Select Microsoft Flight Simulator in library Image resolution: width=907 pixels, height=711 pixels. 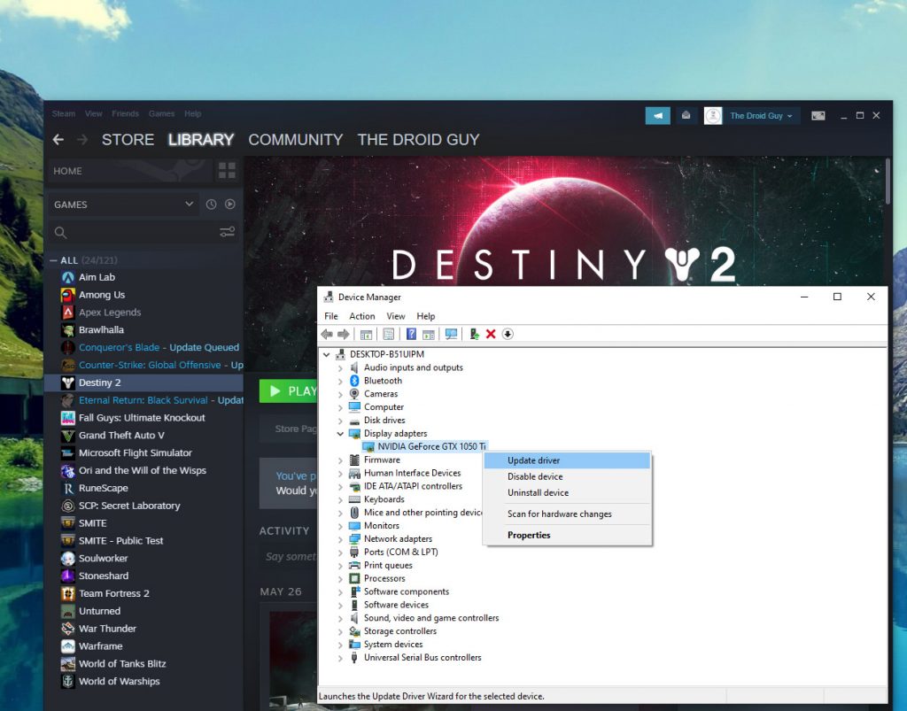pyautogui.click(x=135, y=453)
